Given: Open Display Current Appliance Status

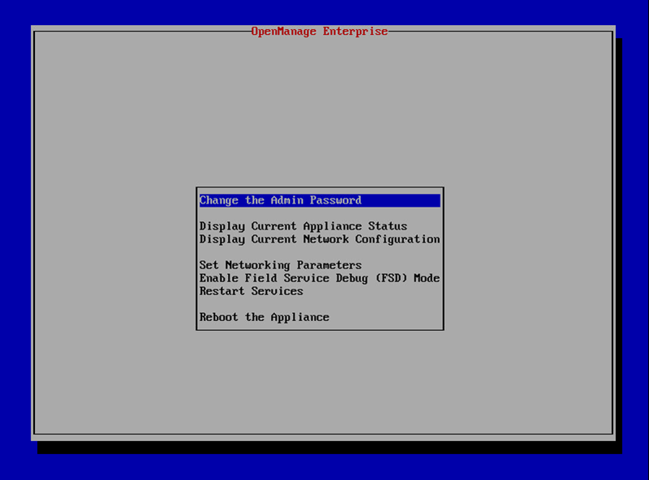Looking at the screenshot, I should pyautogui.click(x=303, y=226).
